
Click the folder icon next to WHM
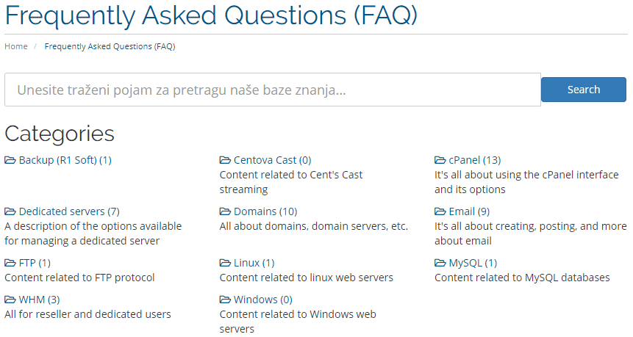coord(10,300)
